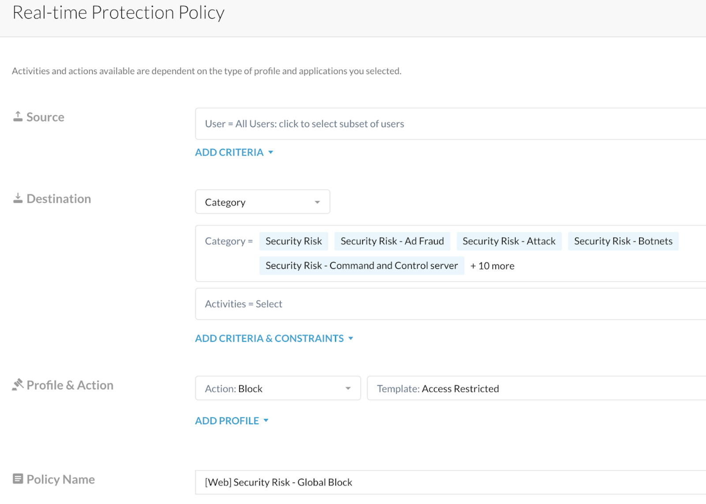Select the Security Risk - Attack tag

coord(509,241)
